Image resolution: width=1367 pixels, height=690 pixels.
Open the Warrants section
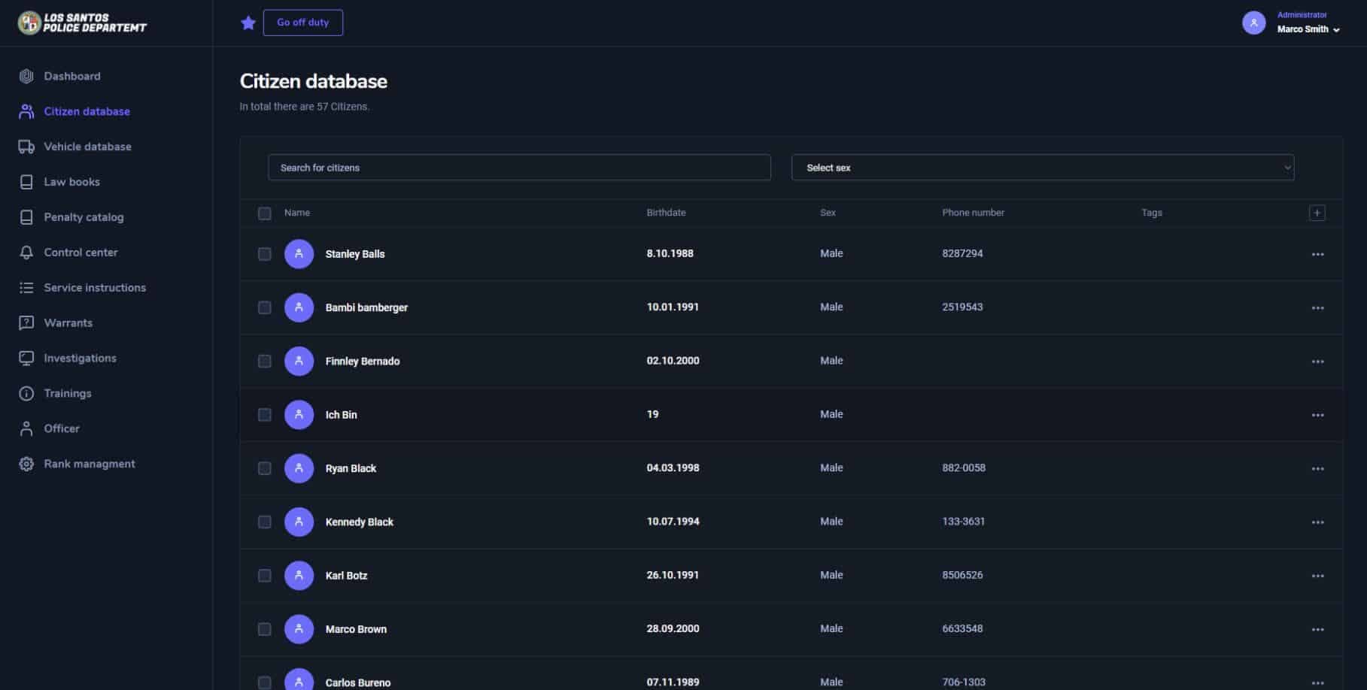coord(68,322)
